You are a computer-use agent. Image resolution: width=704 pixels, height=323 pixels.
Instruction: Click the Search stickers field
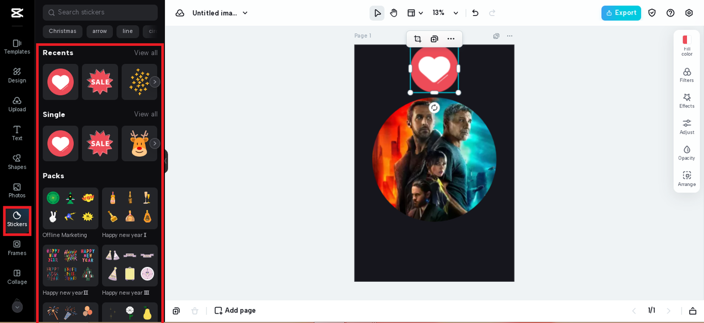tap(100, 12)
